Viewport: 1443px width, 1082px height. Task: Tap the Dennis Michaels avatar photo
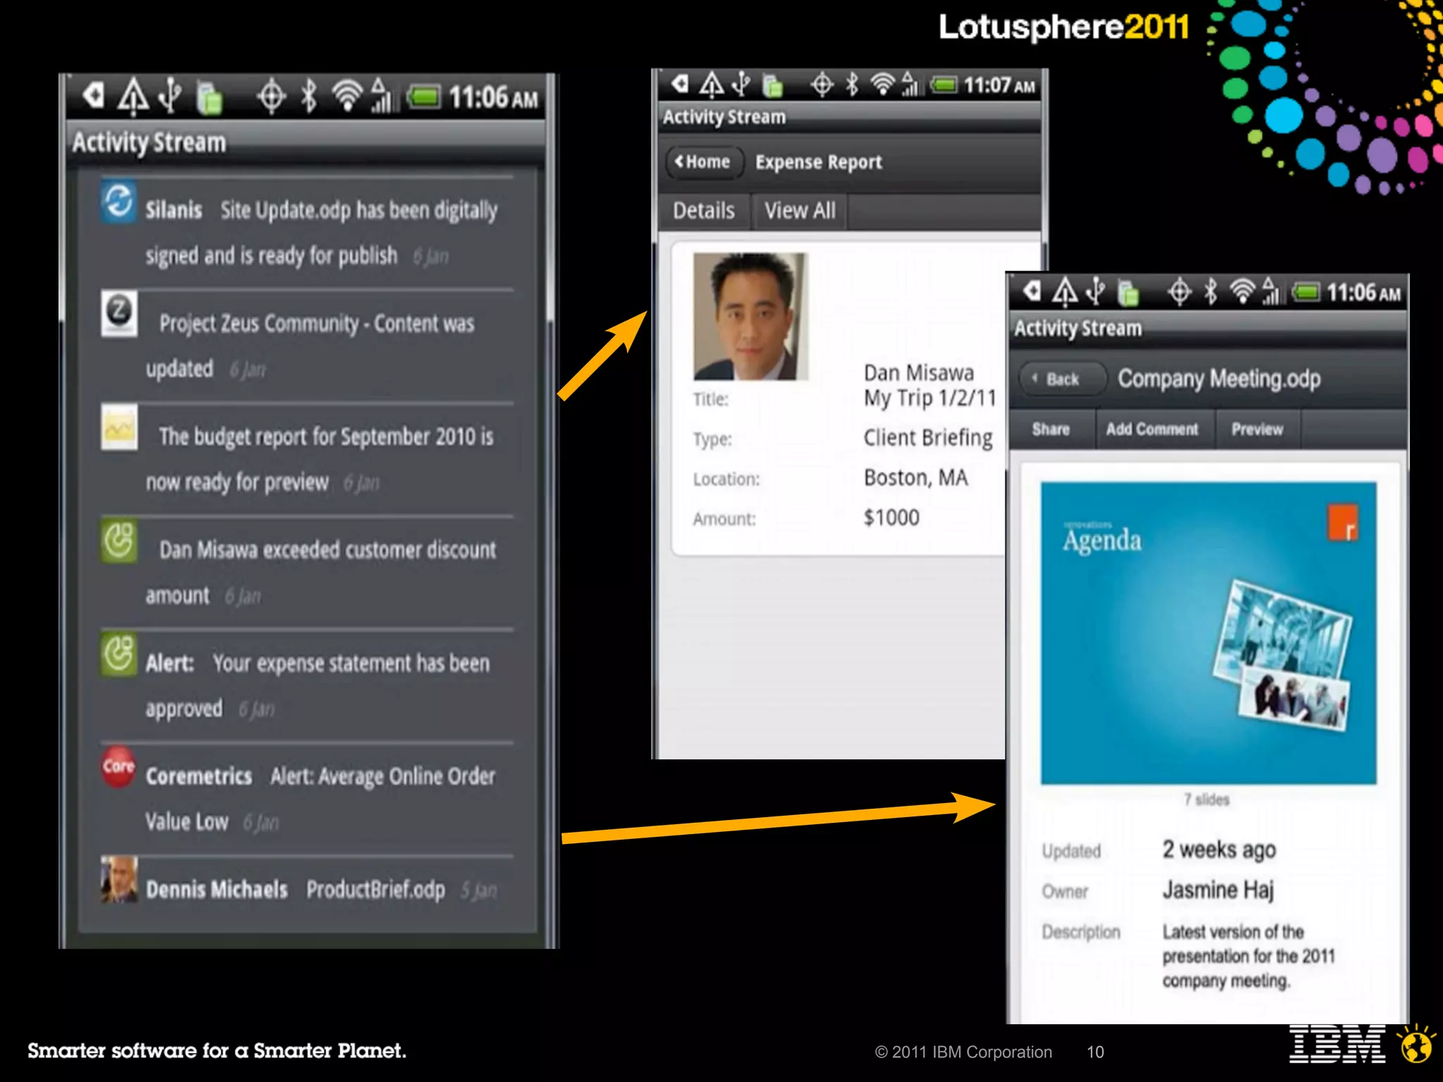118,879
